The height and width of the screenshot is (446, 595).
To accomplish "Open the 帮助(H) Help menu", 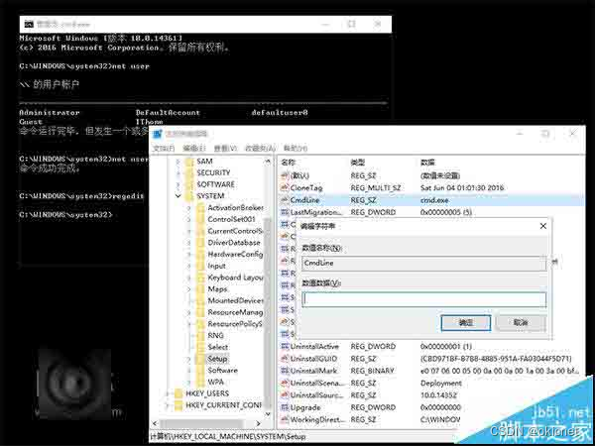I will tap(296, 148).
